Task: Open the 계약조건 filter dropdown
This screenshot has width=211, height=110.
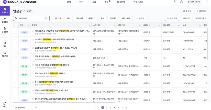Action: coord(92,18)
